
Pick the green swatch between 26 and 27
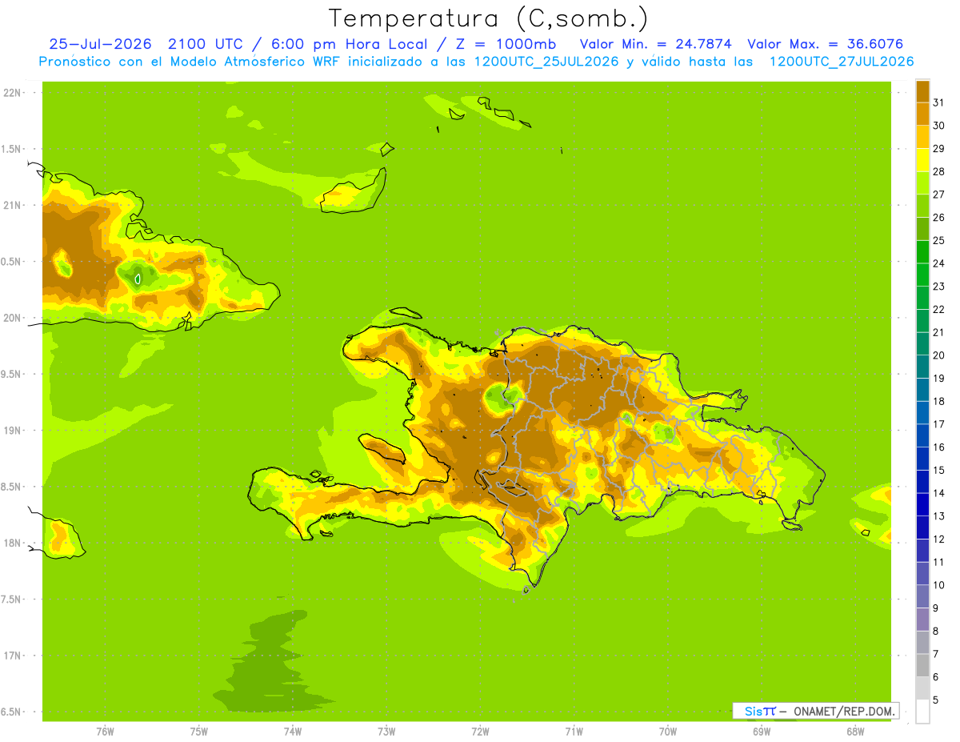coord(922,206)
